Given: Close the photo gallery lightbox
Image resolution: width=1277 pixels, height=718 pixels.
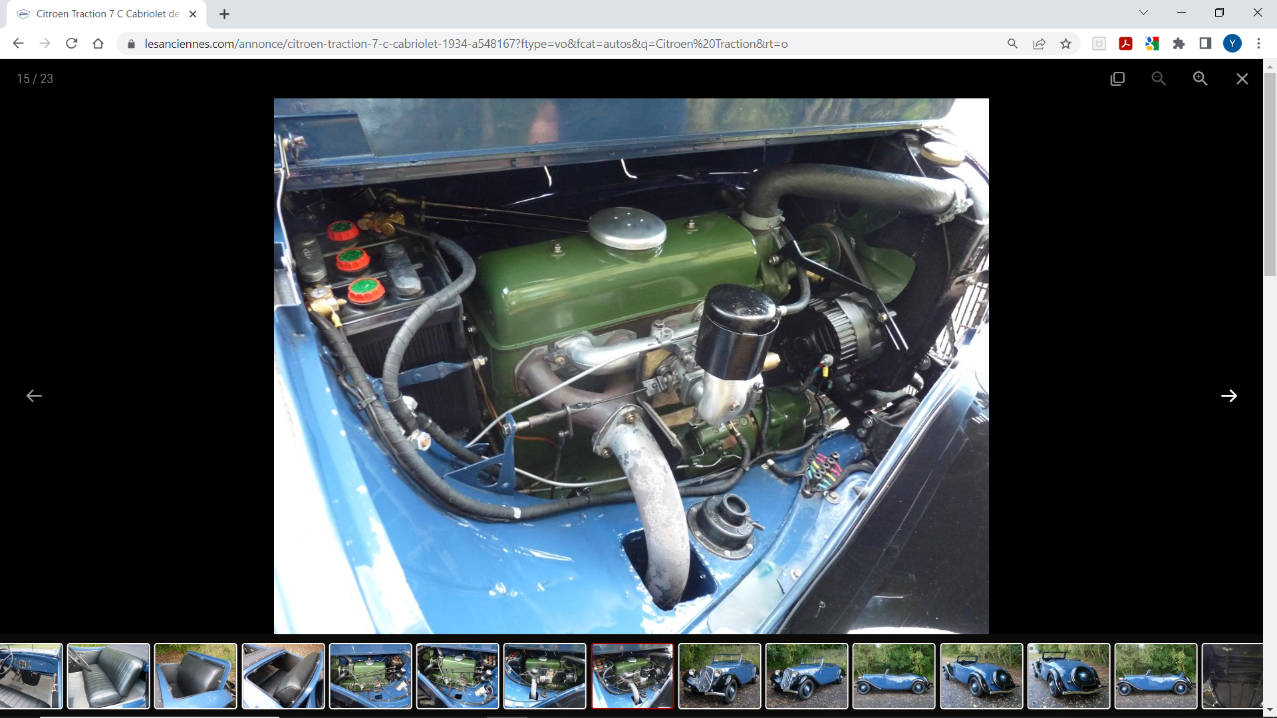Looking at the screenshot, I should 1242,78.
